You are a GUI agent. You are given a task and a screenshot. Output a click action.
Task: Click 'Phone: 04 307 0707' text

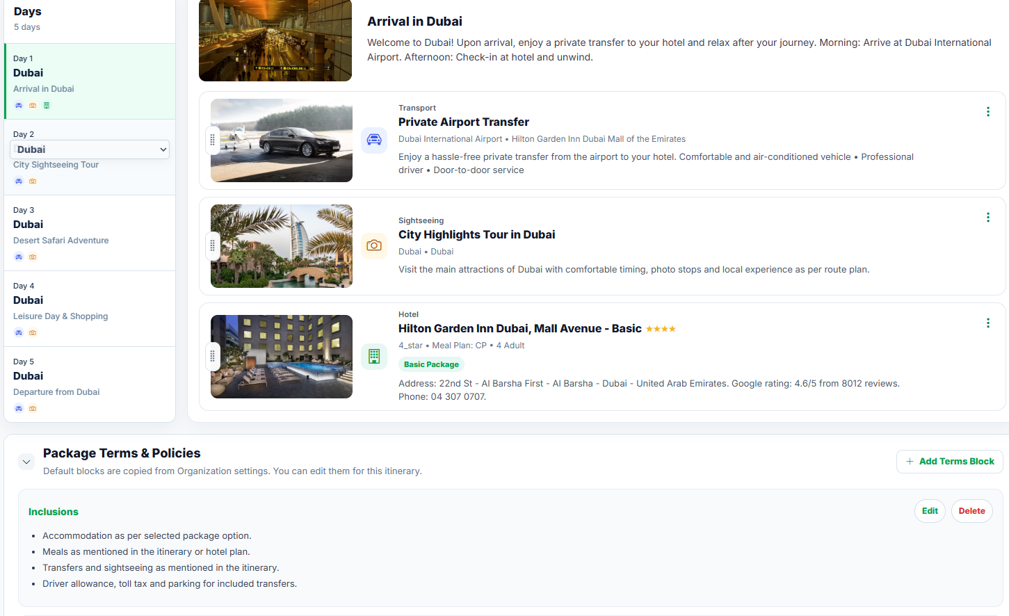[x=442, y=397]
